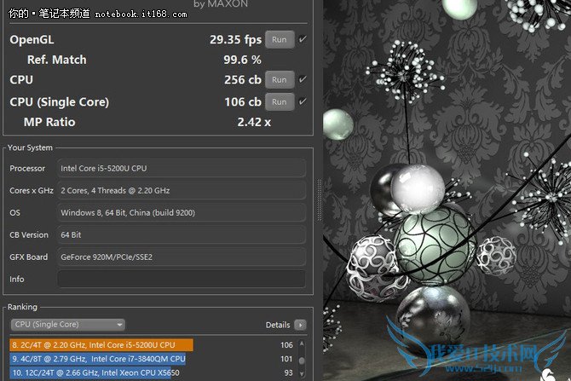
Task: Run the CPU benchmark
Action: pyautogui.click(x=280, y=80)
